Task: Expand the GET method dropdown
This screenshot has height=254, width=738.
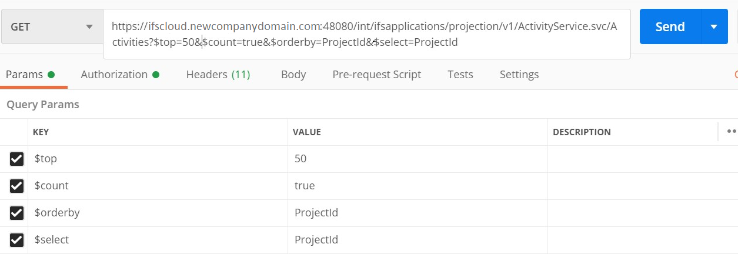Action: click(x=51, y=26)
